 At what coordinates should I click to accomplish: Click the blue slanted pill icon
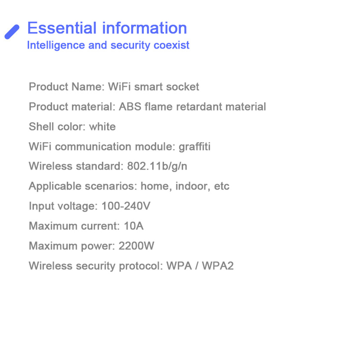[12, 32]
